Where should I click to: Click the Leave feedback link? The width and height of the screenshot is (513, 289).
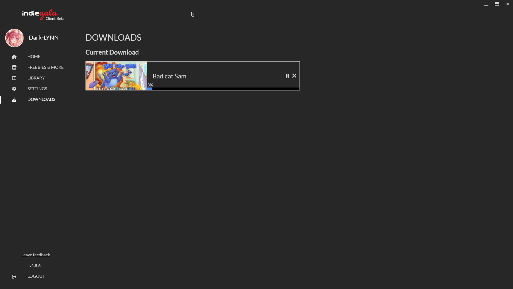point(36,255)
